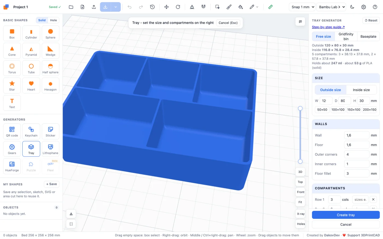Open the Keychain generator
This screenshot has height=239, width=383.
pyautogui.click(x=31, y=132)
